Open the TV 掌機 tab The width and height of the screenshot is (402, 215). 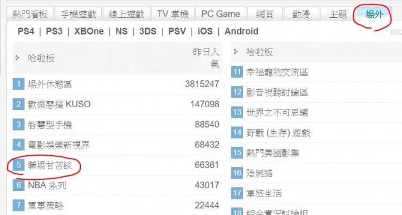click(x=173, y=14)
